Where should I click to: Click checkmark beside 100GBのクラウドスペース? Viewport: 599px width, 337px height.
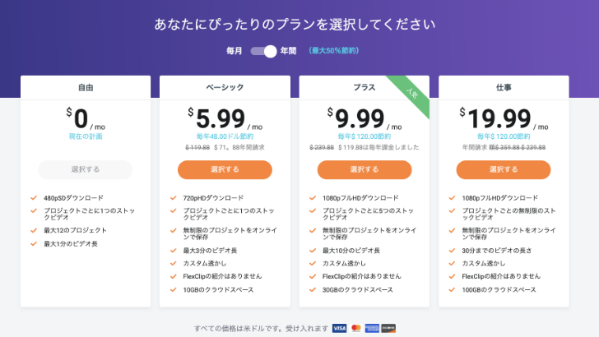[x=453, y=289]
